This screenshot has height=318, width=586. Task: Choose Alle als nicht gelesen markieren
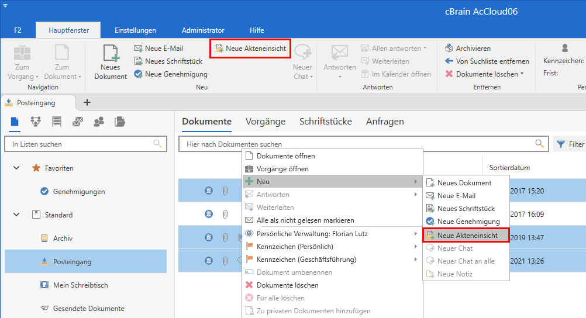tap(305, 220)
